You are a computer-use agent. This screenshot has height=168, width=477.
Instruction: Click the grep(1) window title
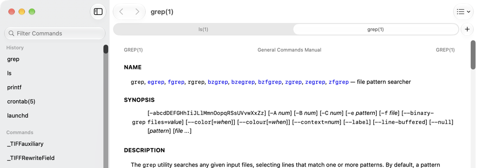tap(162, 12)
